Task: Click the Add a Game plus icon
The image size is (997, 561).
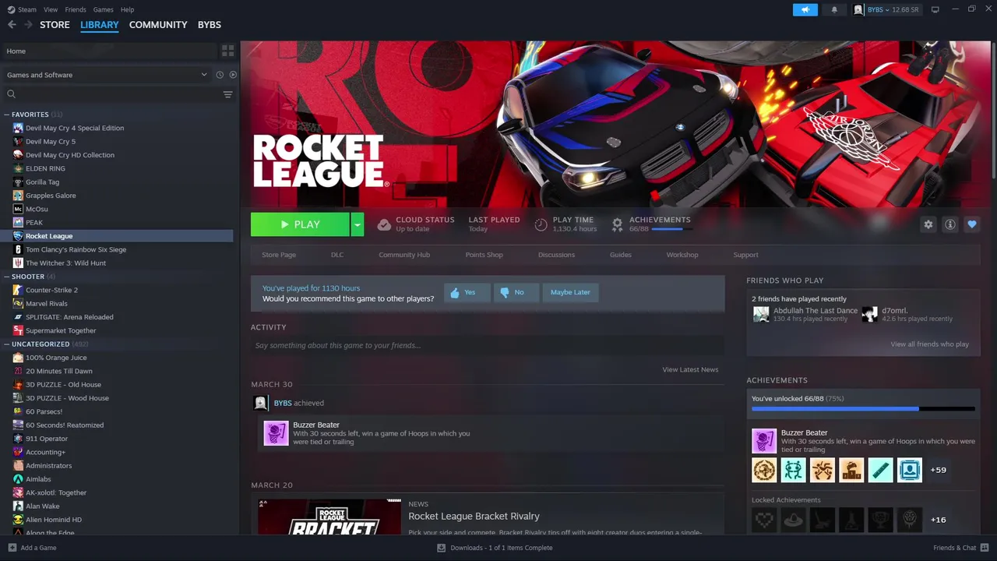Action: 12,548
